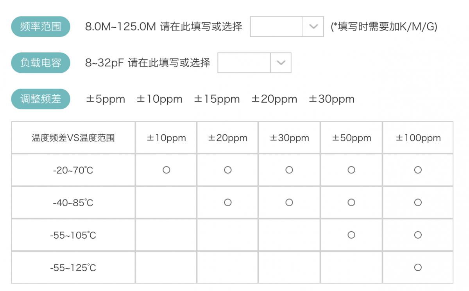
Task: Select ±10ppm frequency tolerance option
Action: [159, 99]
